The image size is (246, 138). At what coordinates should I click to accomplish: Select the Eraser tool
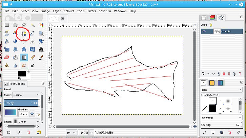point(7,57)
